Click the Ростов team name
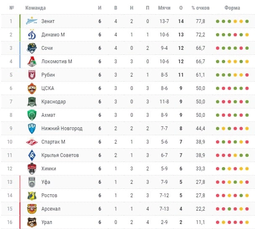This screenshot has width=255, height=229. click(x=49, y=196)
